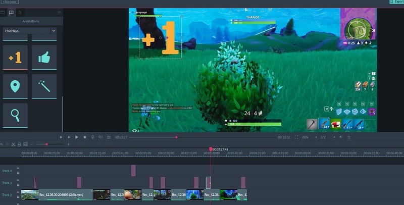Click the Recorder button
404x205 pixels.
click(x=9, y=2)
